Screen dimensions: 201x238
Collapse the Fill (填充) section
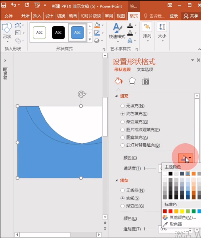click(117, 96)
